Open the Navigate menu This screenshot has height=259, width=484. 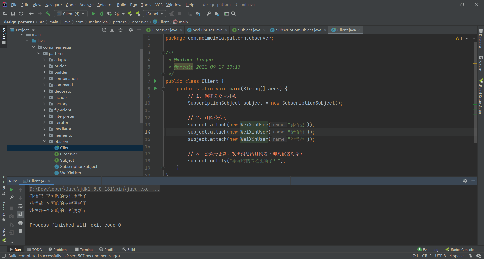[53, 5]
